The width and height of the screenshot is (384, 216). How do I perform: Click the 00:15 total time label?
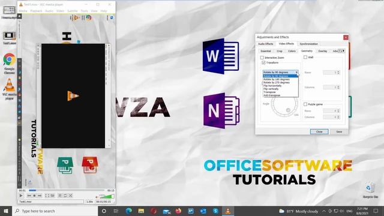pyautogui.click(x=110, y=190)
